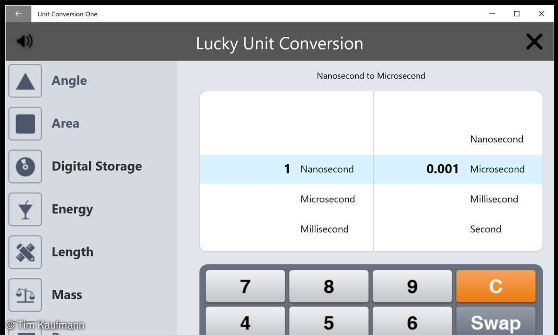The width and height of the screenshot is (558, 335).
Task: Select the Digital Storage disc icon
Action: point(25,167)
